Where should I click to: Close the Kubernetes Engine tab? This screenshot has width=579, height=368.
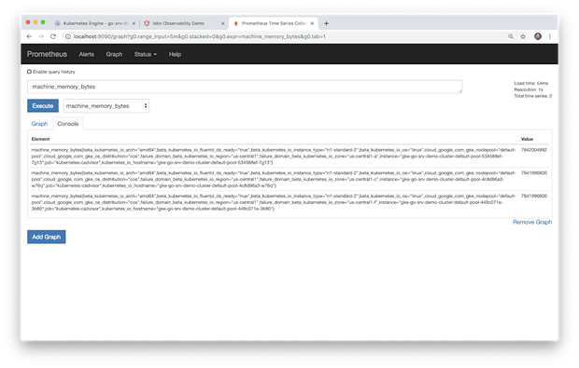point(134,23)
